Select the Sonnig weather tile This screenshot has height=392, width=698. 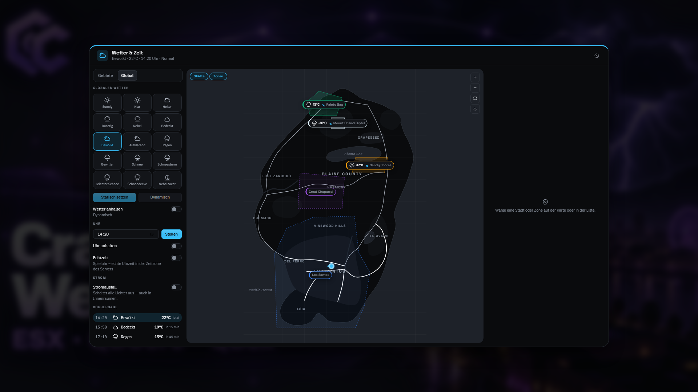[107, 103]
